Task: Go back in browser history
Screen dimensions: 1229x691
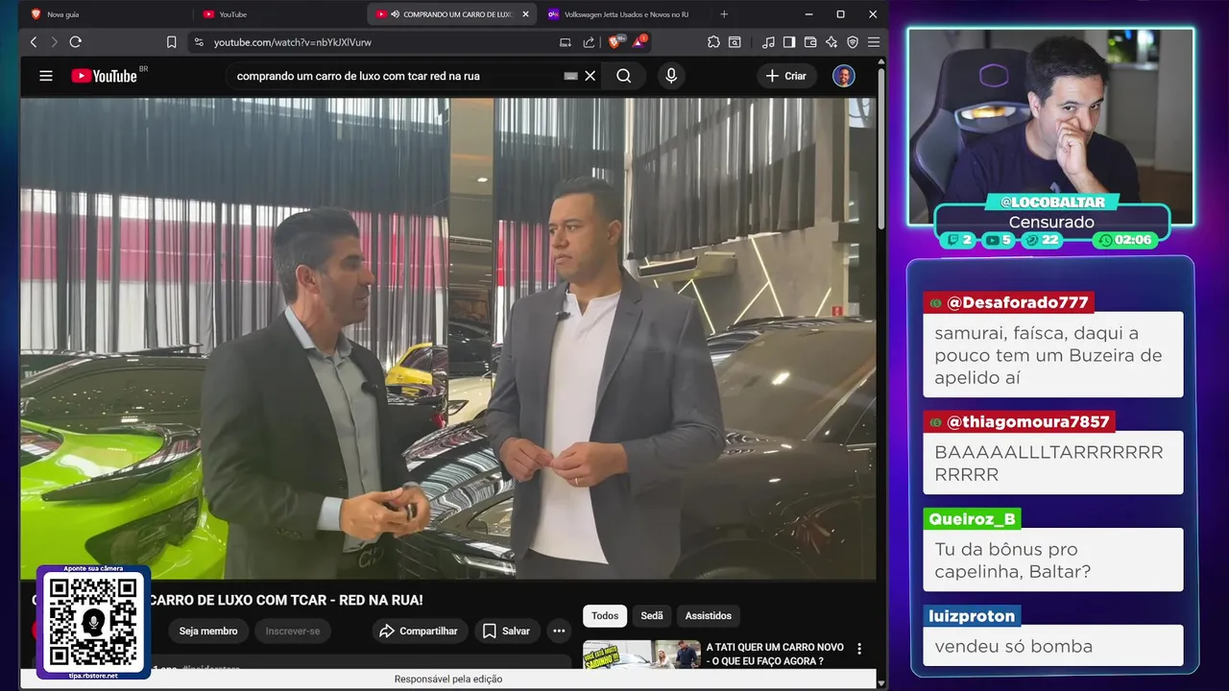Action: [34, 42]
